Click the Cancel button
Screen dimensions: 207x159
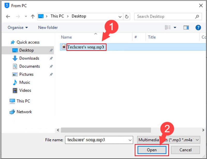(x=186, y=150)
